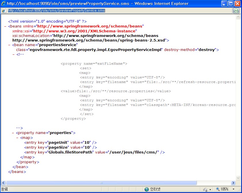The image size is (242, 193).
Task: Open the security settings dropdown arrow
Action: pyautogui.click(x=210, y=190)
